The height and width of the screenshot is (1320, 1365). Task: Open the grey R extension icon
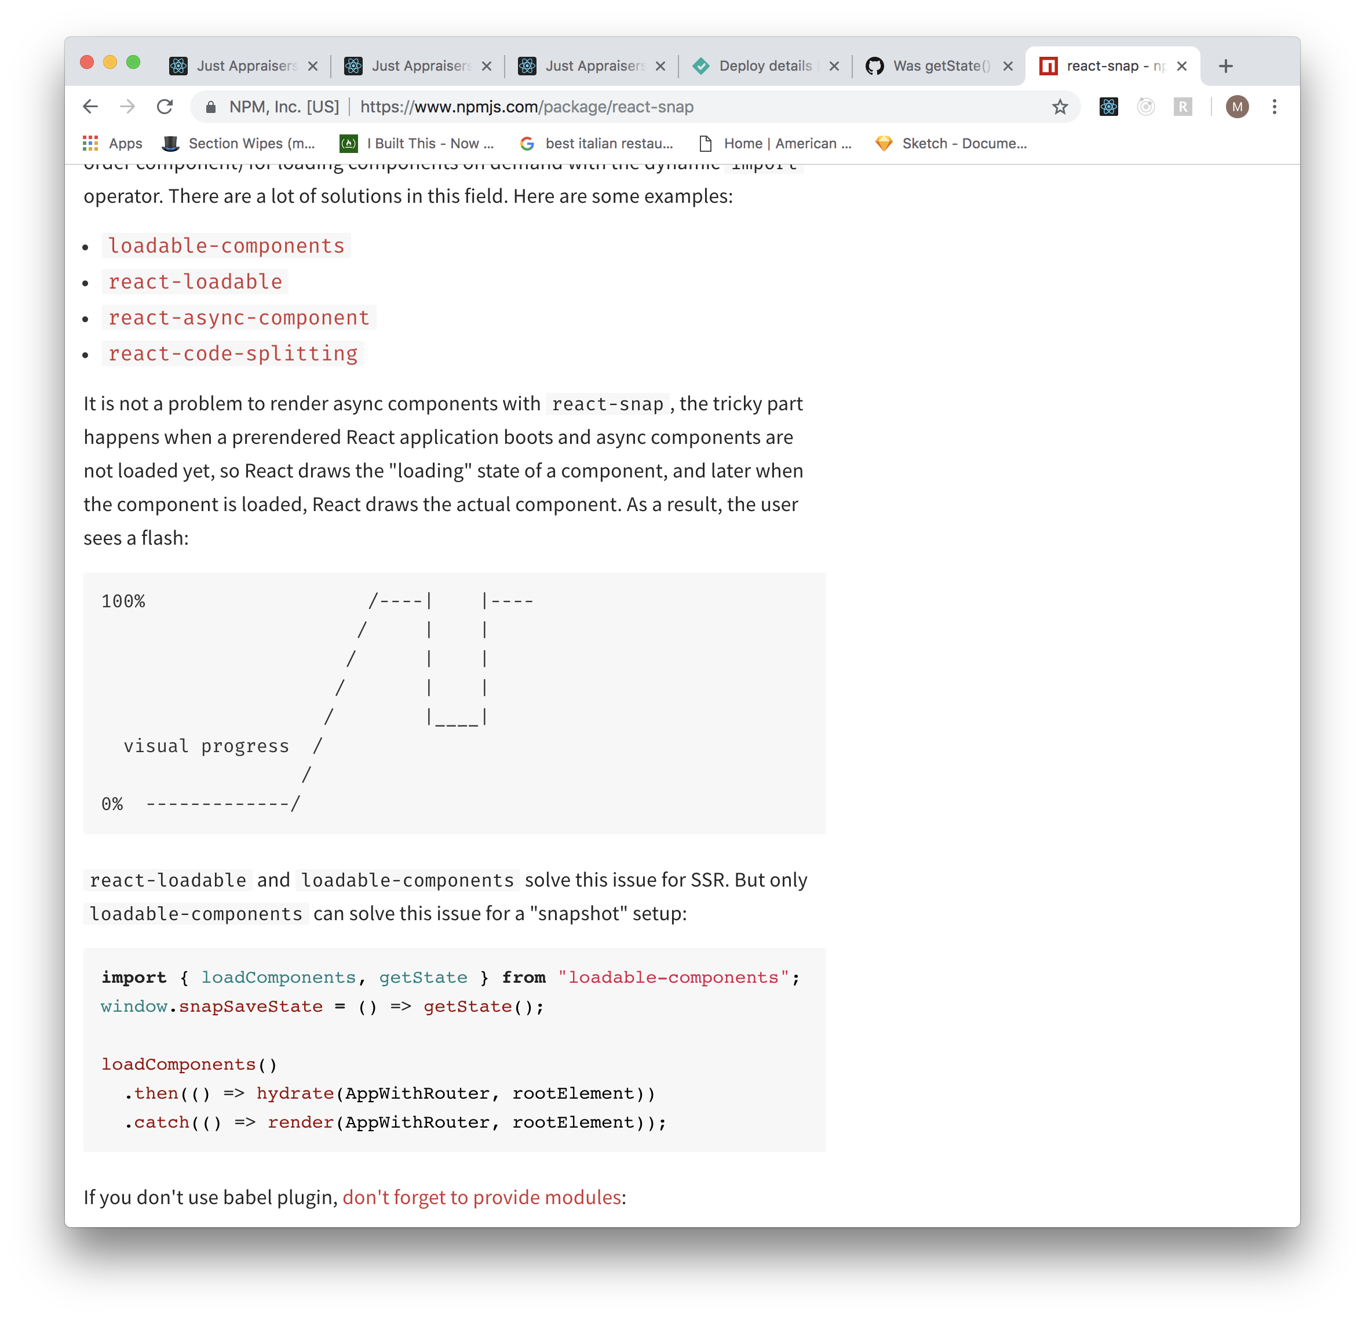click(1182, 107)
